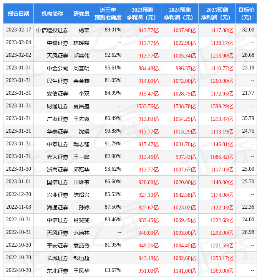Image resolution: width=257 pixels, height=280 pixels.
Task: Click the 2025预测净利润 column header
Action: click(217, 13)
